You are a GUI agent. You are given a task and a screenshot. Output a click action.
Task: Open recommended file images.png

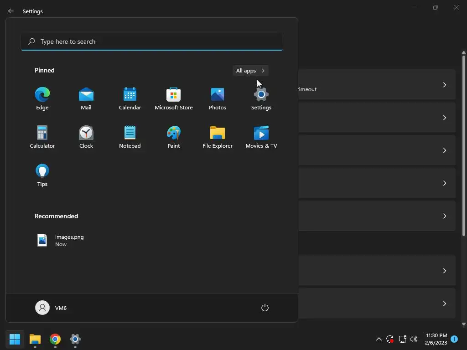pos(61,241)
